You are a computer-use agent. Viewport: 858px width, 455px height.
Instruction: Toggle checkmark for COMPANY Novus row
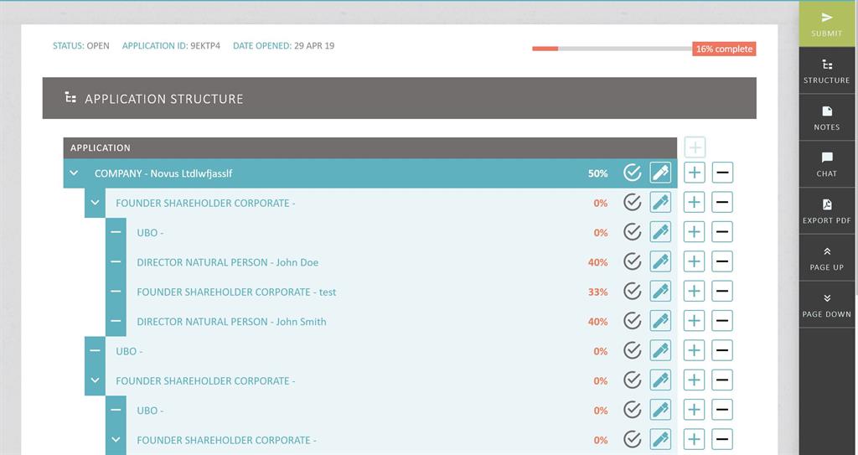coord(633,173)
